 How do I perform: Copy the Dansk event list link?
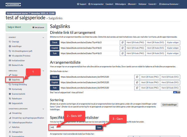click(137, 77)
